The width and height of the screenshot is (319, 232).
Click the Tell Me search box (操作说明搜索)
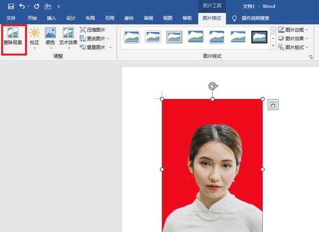[255, 18]
